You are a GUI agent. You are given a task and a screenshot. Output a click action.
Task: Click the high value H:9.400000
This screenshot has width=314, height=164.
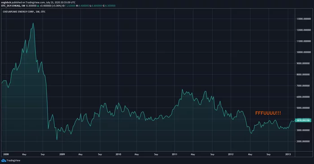[82, 6]
